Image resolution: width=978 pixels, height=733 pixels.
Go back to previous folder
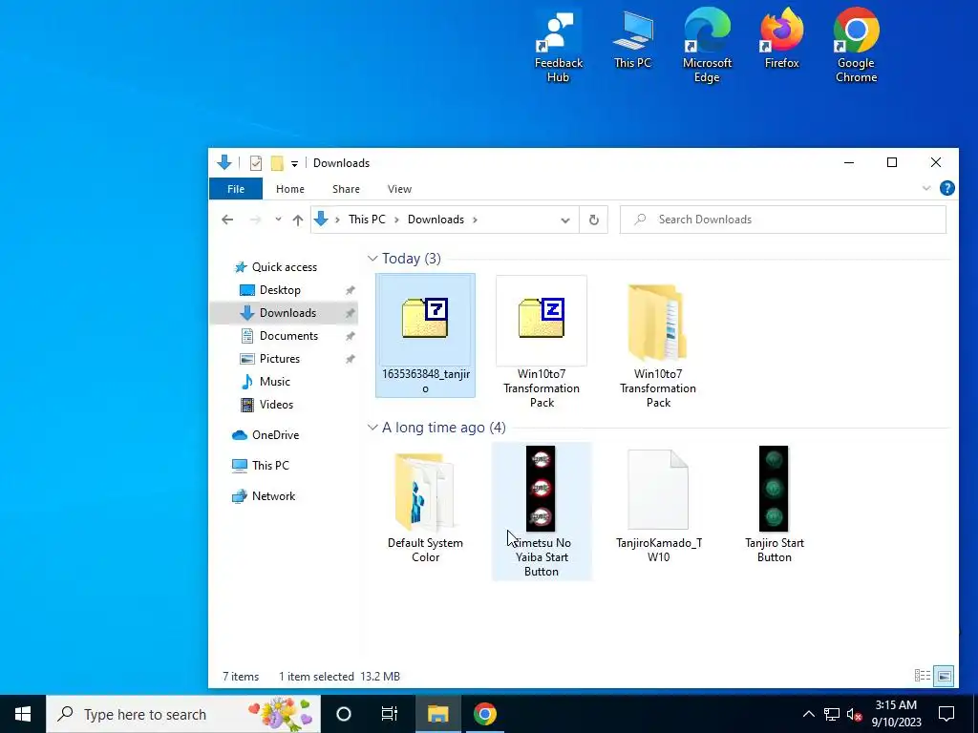click(227, 220)
